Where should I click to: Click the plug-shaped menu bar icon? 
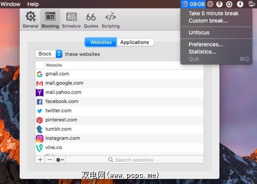[x=219, y=4]
